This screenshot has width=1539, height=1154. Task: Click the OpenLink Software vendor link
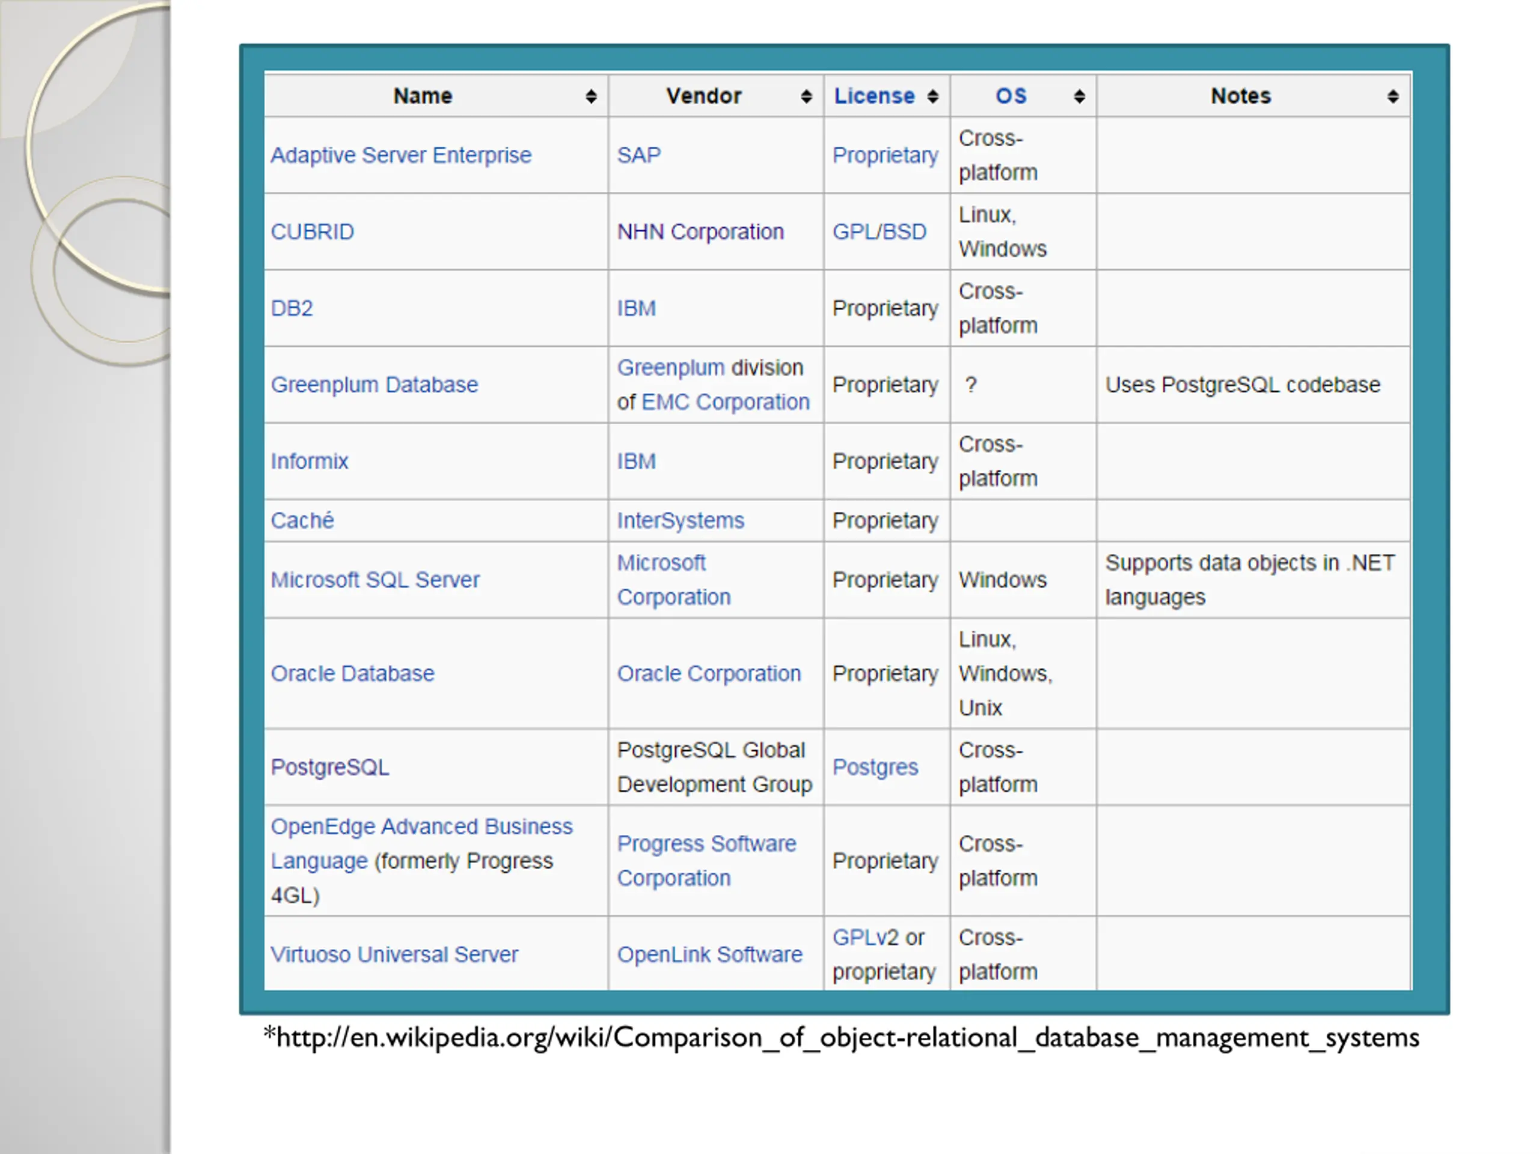[709, 954]
